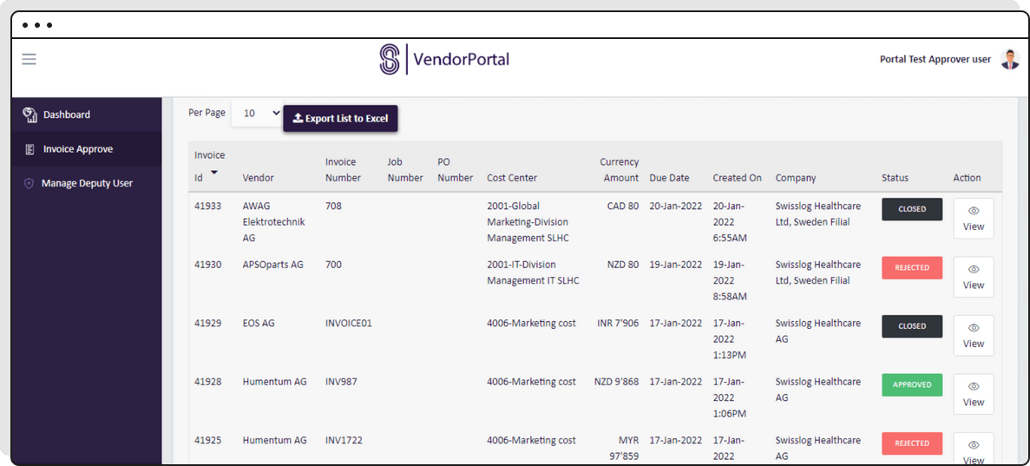Click the Dashboard sidebar icon

click(30, 115)
